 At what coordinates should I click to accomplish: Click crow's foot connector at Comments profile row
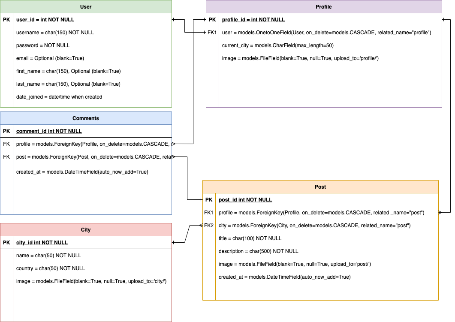pyautogui.click(x=174, y=144)
